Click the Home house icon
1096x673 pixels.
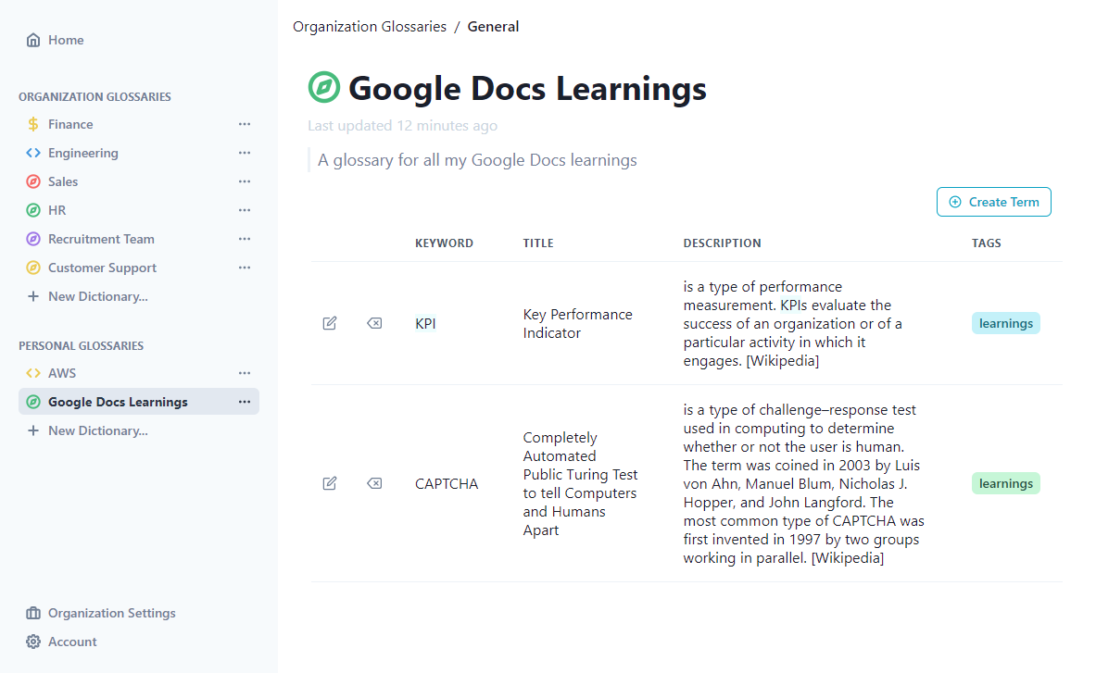pyautogui.click(x=32, y=40)
